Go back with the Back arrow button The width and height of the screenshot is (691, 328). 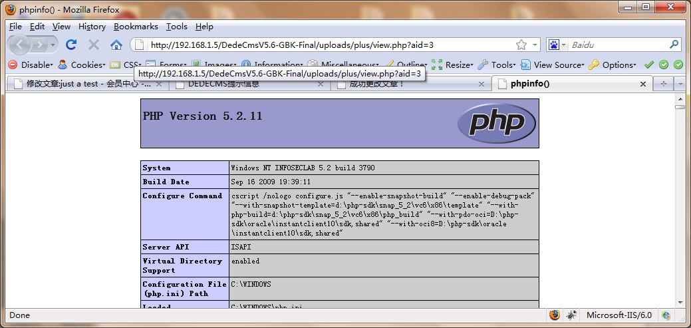tap(20, 45)
